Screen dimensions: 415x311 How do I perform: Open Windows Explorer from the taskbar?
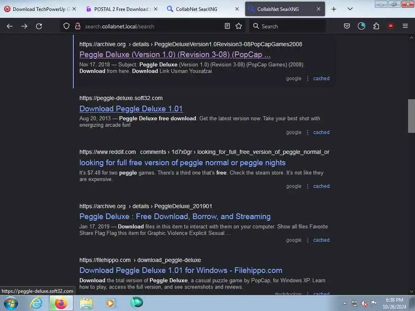86,303
